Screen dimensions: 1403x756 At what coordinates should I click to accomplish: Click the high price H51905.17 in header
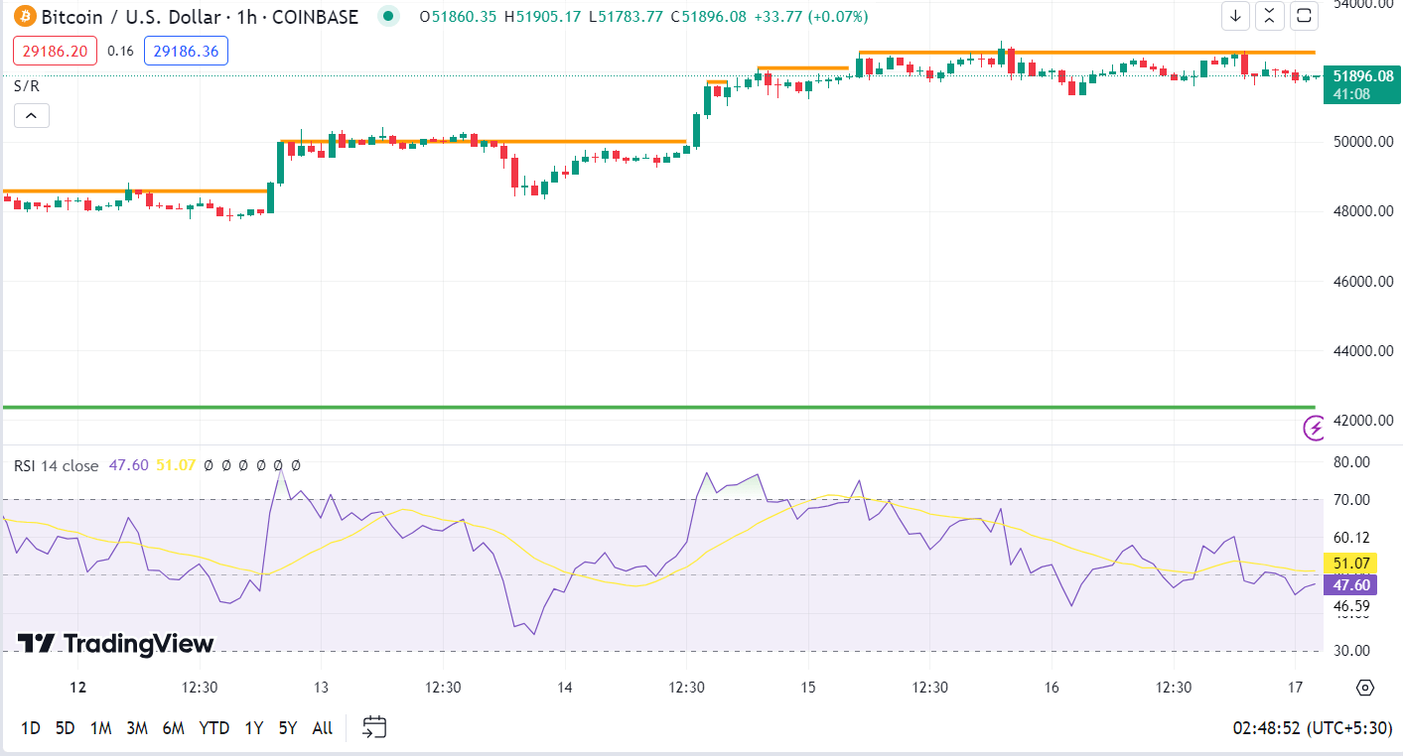pyautogui.click(x=542, y=17)
